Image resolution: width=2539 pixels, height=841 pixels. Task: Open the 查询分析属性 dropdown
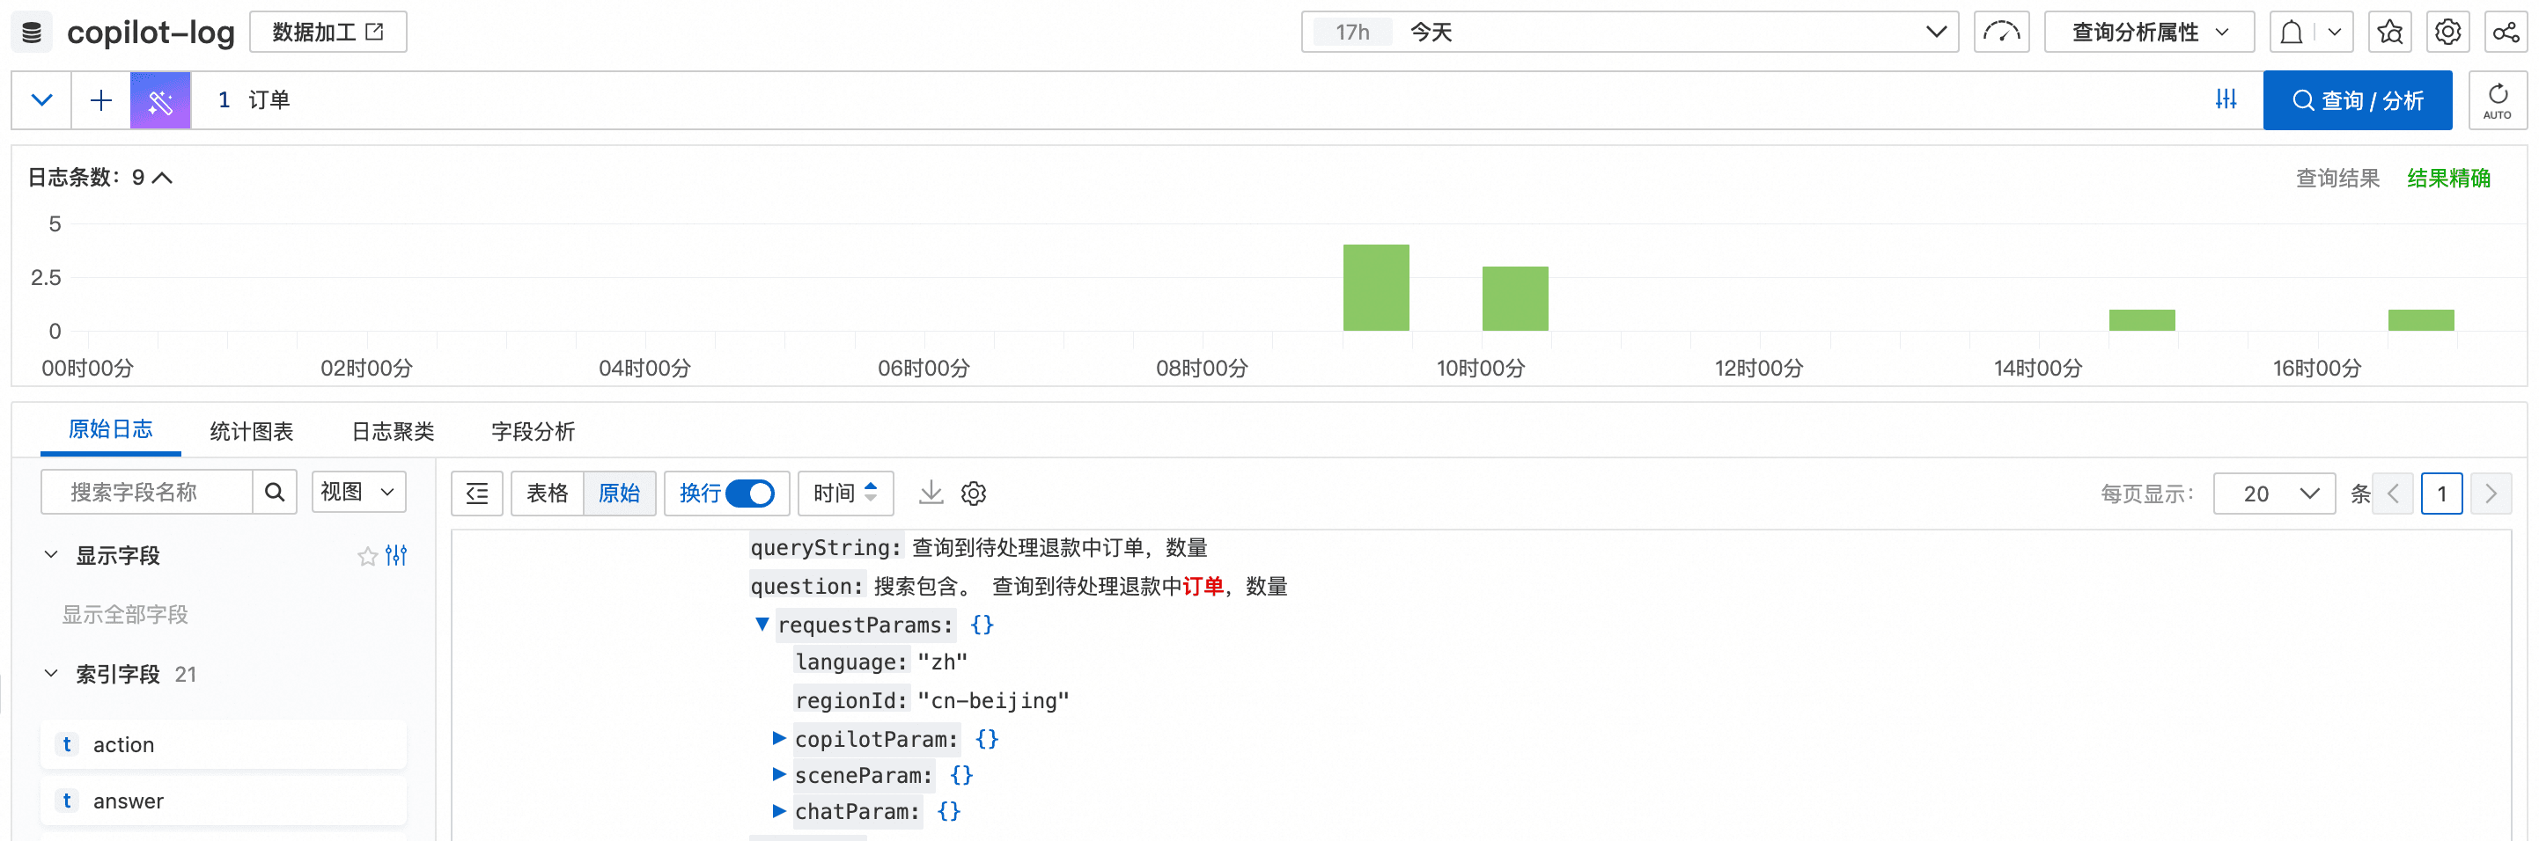point(2149,33)
